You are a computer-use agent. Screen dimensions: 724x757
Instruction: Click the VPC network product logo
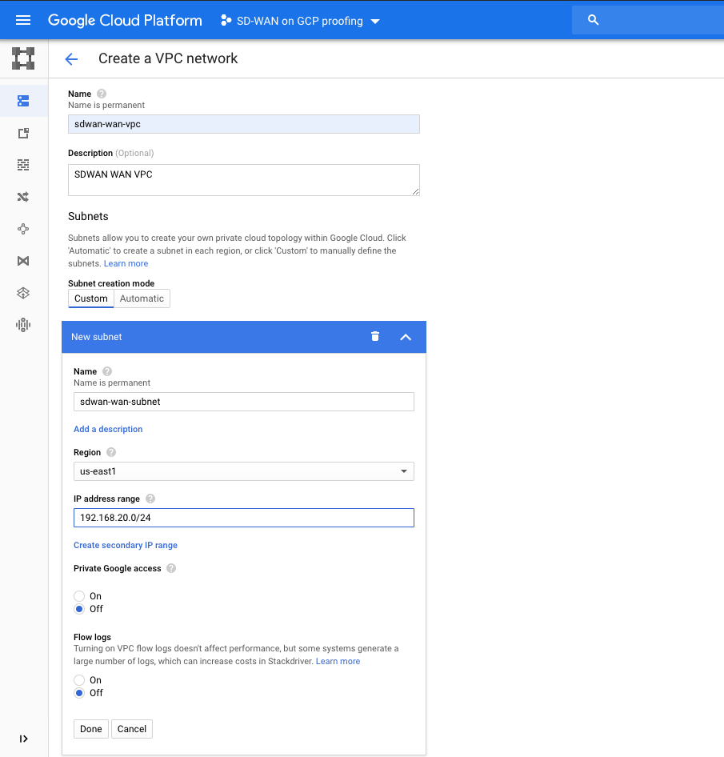[x=23, y=58]
